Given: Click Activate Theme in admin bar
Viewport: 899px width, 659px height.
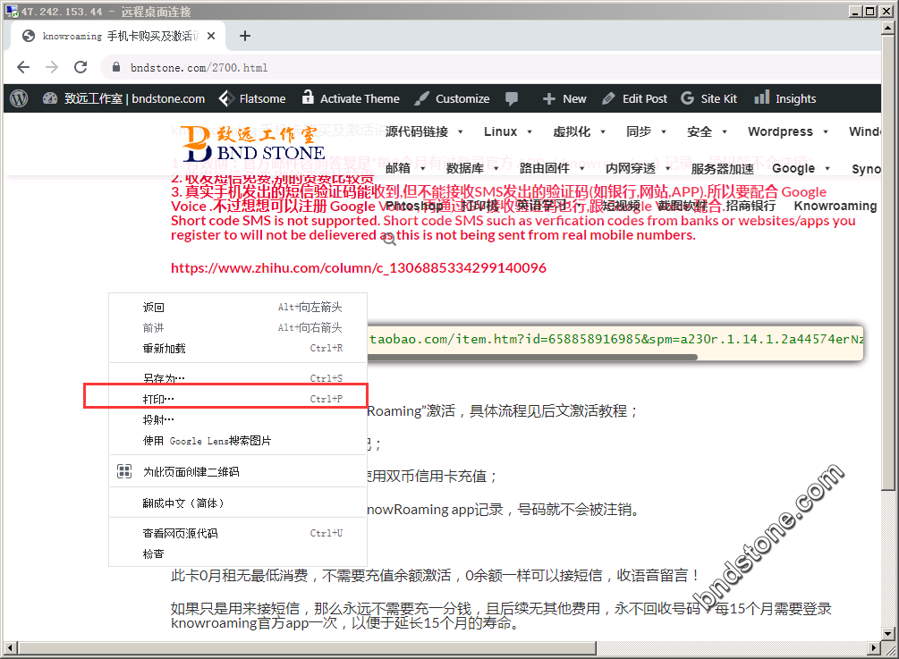Looking at the screenshot, I should (x=351, y=98).
